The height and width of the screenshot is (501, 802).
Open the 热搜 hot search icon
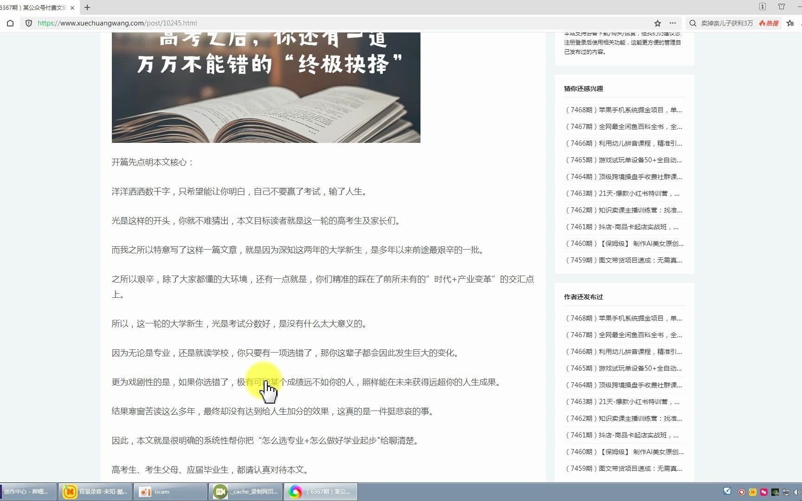[768, 23]
